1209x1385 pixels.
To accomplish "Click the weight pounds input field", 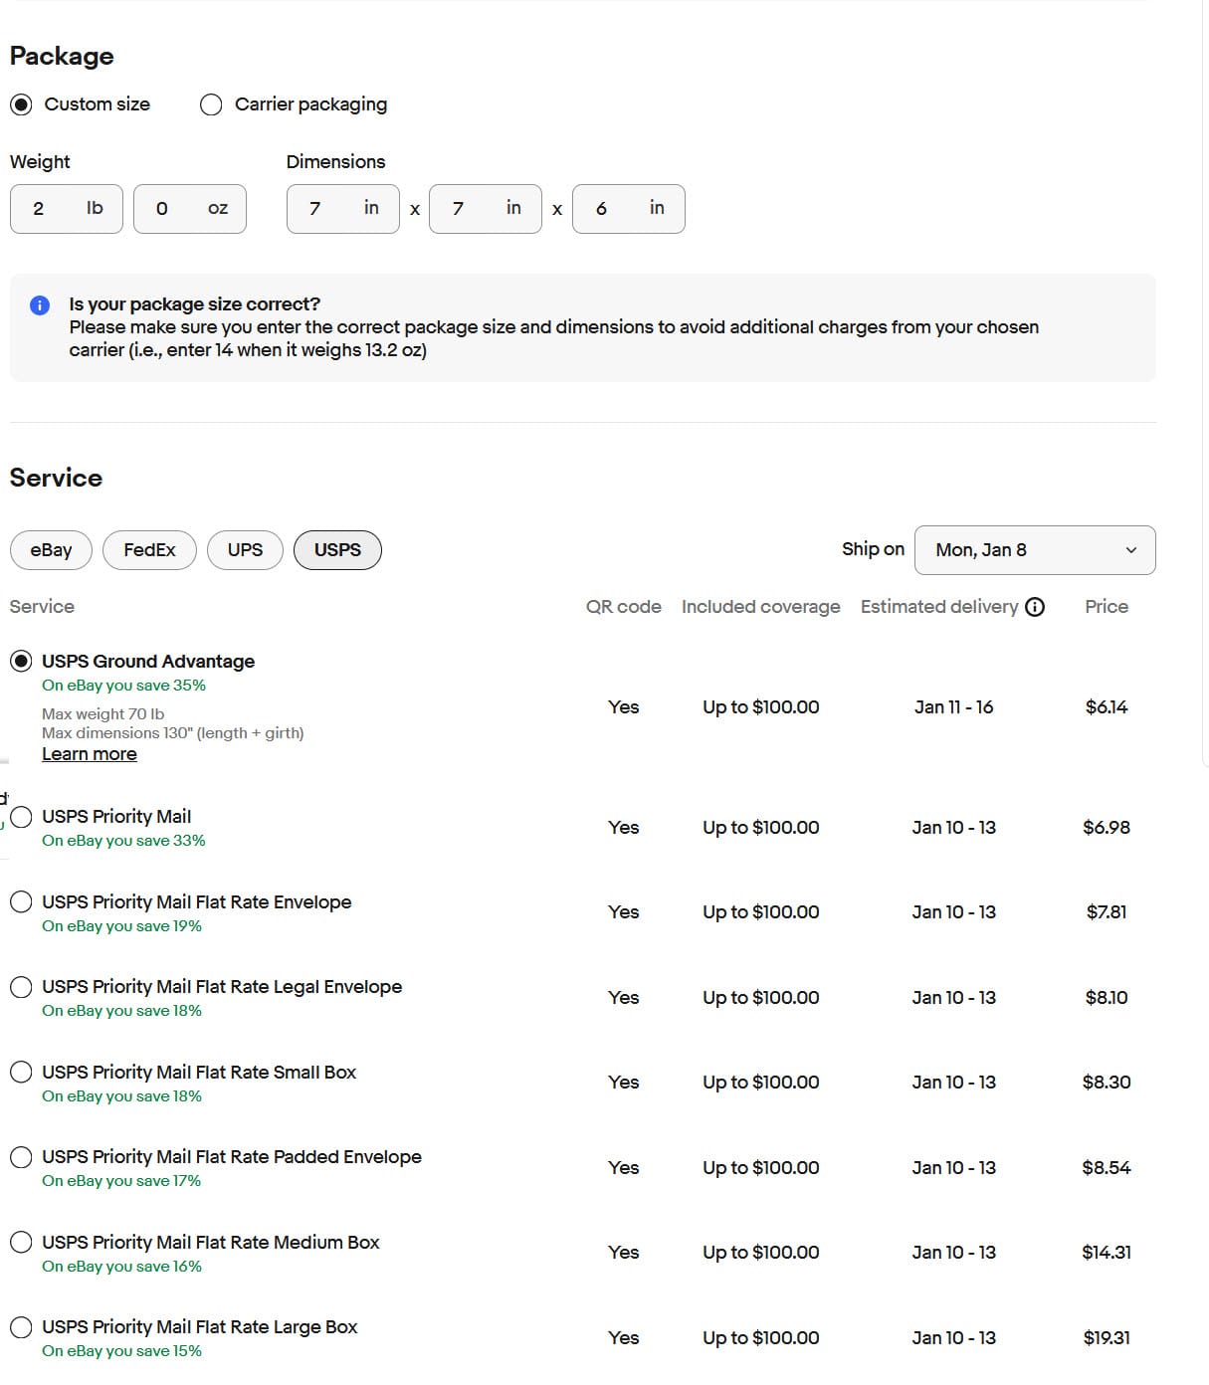I will click(x=67, y=209).
